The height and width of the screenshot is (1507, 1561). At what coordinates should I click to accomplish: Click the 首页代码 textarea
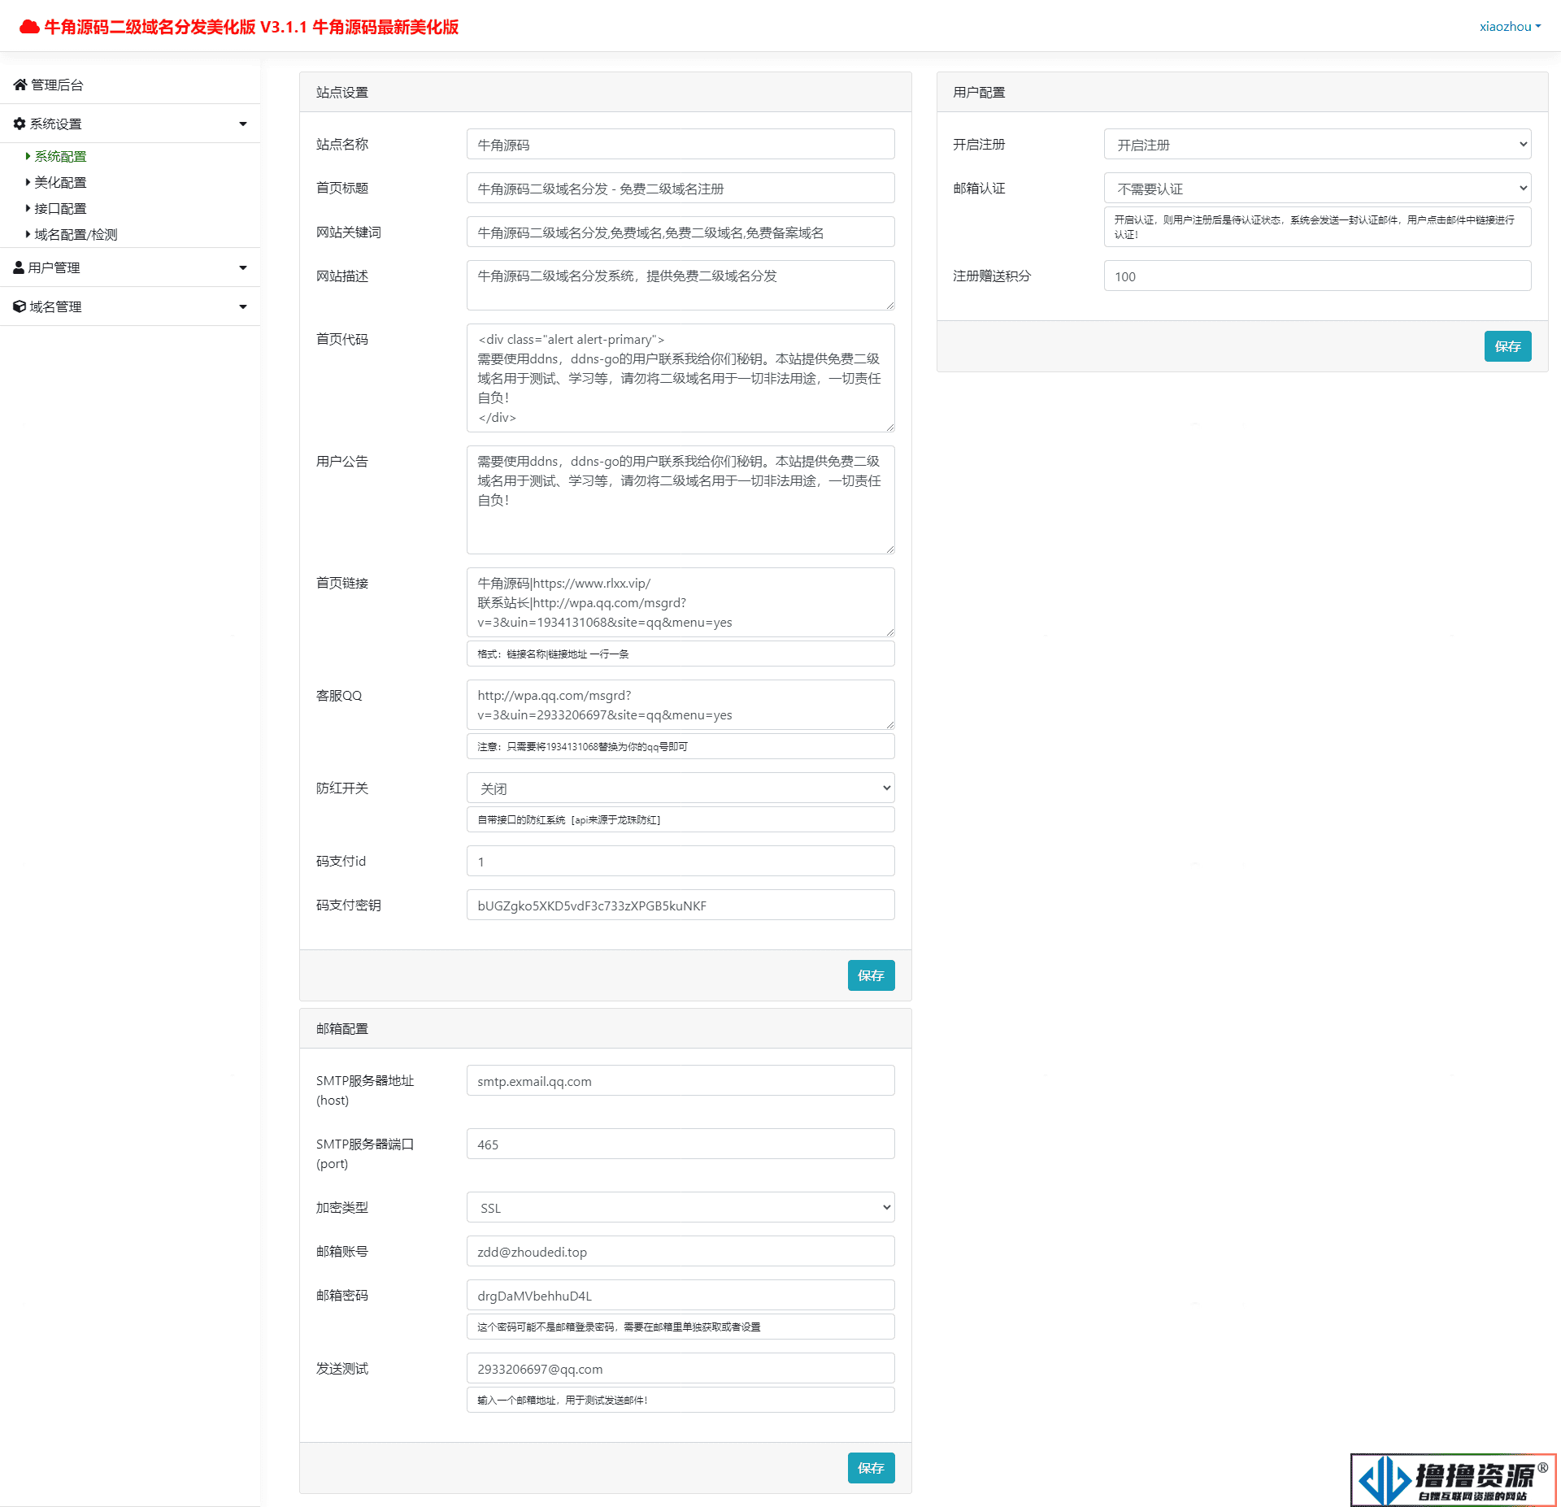pos(680,378)
